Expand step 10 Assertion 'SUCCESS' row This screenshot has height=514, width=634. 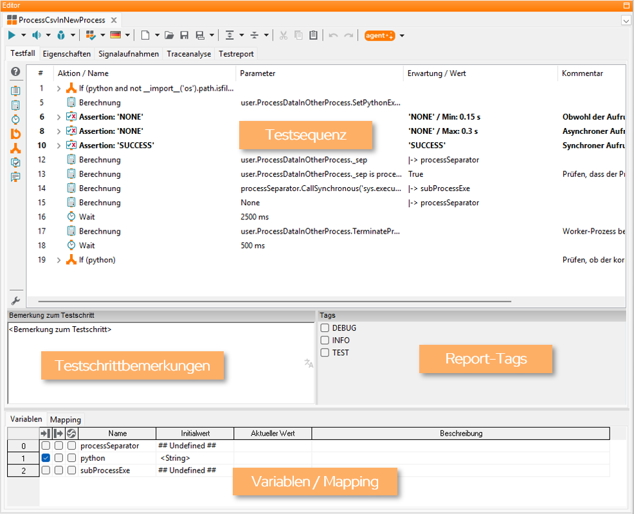pyautogui.click(x=59, y=145)
